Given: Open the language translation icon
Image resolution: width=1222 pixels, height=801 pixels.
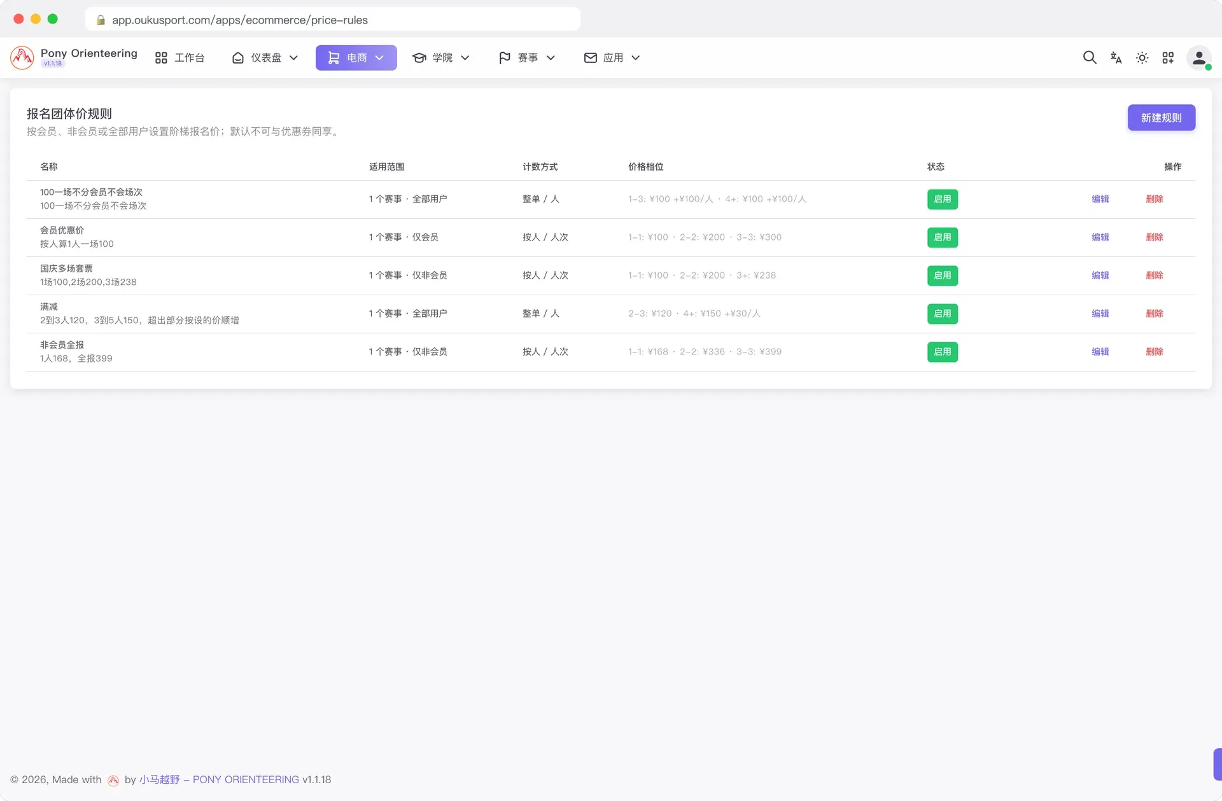Looking at the screenshot, I should (x=1116, y=58).
